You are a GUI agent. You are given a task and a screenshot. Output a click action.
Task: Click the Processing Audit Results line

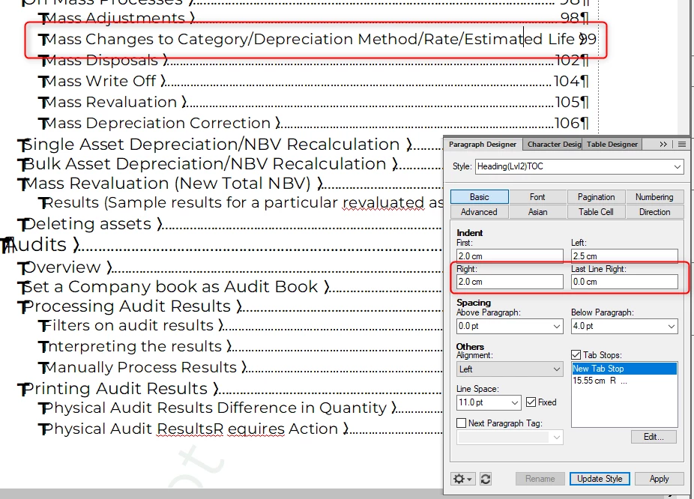[x=230, y=306]
